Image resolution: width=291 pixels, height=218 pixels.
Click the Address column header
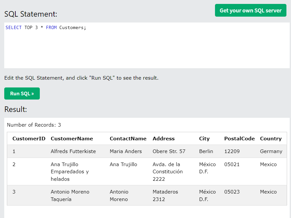(x=163, y=138)
